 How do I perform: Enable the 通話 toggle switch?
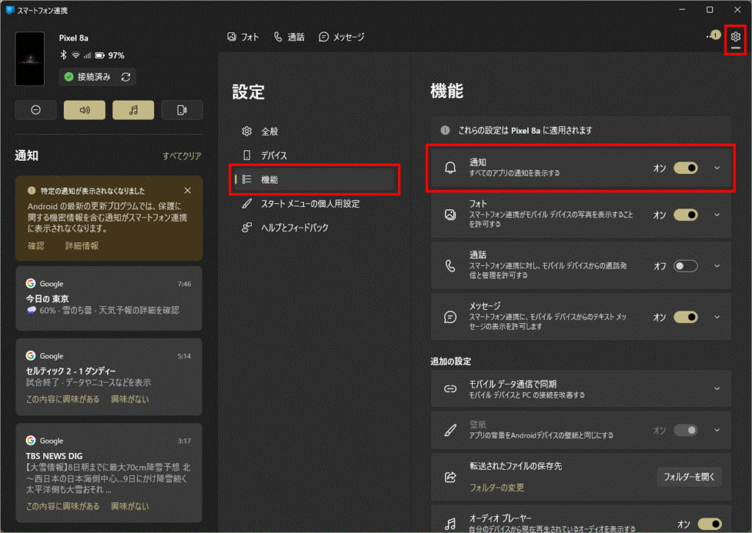tap(685, 266)
